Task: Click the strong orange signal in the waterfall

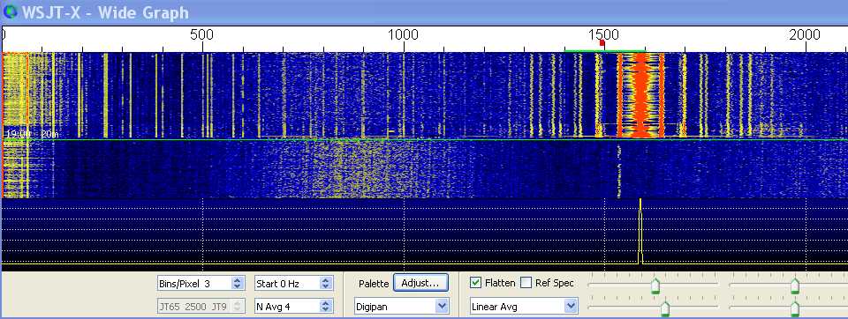Action: (x=641, y=94)
